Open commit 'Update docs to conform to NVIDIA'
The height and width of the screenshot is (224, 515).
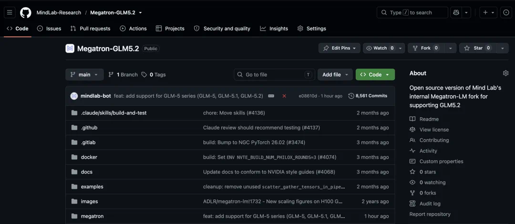[x=269, y=172]
